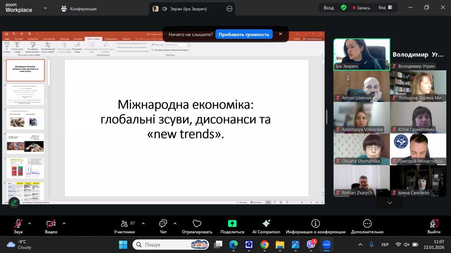Open the Chat panel

click(x=163, y=224)
